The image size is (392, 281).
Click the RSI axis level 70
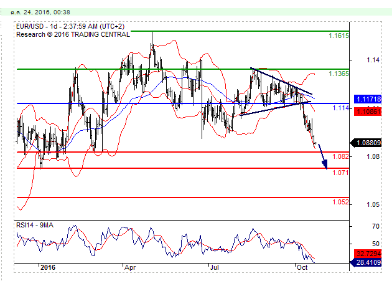[375, 226]
